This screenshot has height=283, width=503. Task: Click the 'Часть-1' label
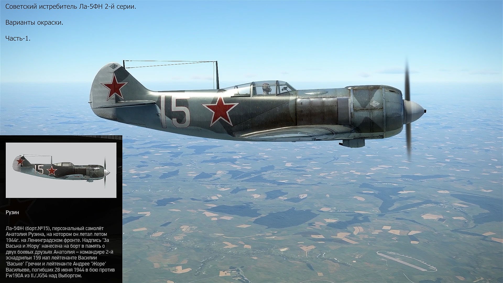(x=18, y=38)
